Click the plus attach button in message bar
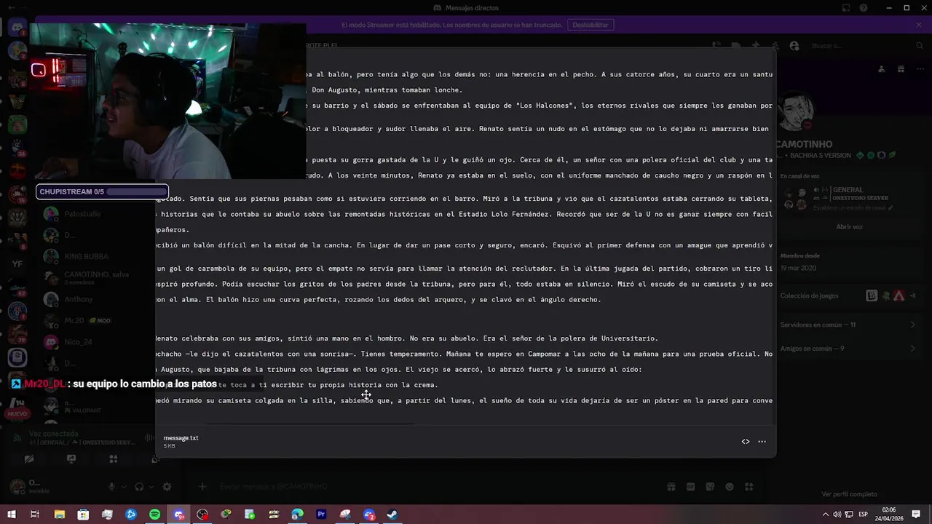Image resolution: width=932 pixels, height=524 pixels. tap(202, 486)
